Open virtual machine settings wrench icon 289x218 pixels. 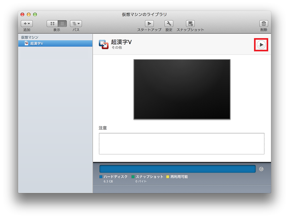tap(169, 24)
